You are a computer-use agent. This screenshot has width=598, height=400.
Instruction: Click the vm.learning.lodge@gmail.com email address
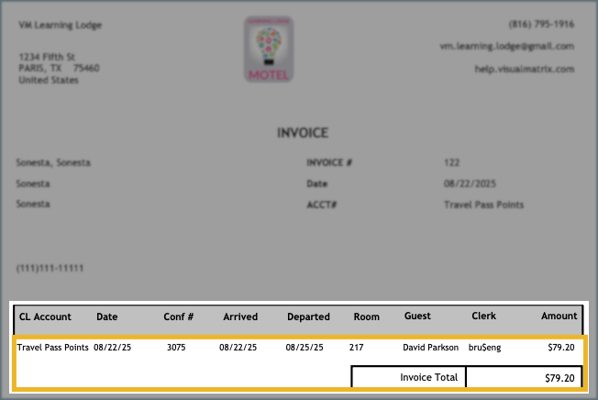(520, 46)
